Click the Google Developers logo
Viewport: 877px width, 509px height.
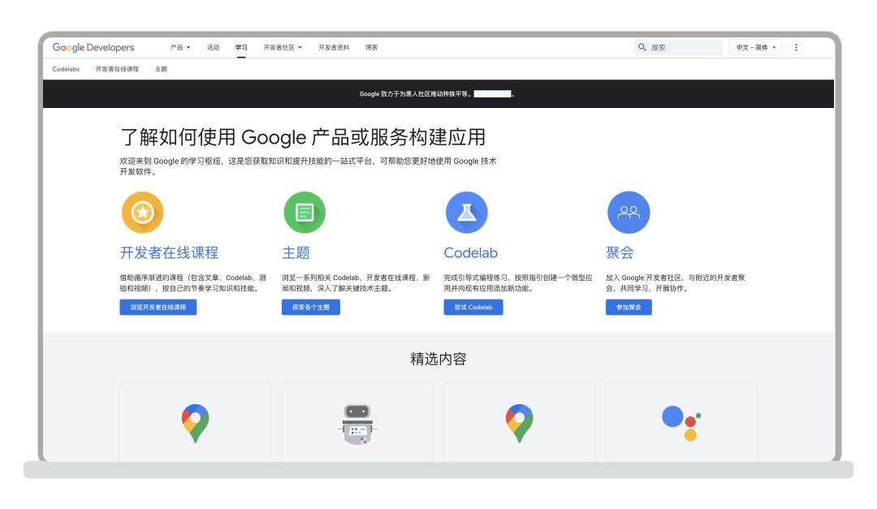[x=93, y=48]
